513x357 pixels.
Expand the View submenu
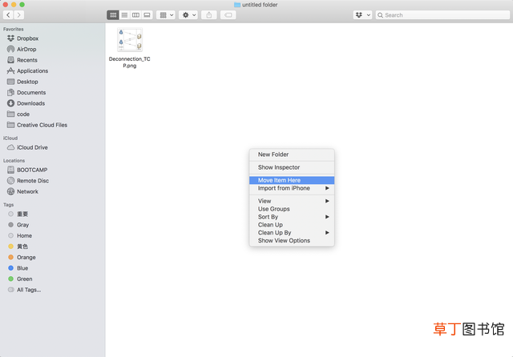[x=292, y=201]
